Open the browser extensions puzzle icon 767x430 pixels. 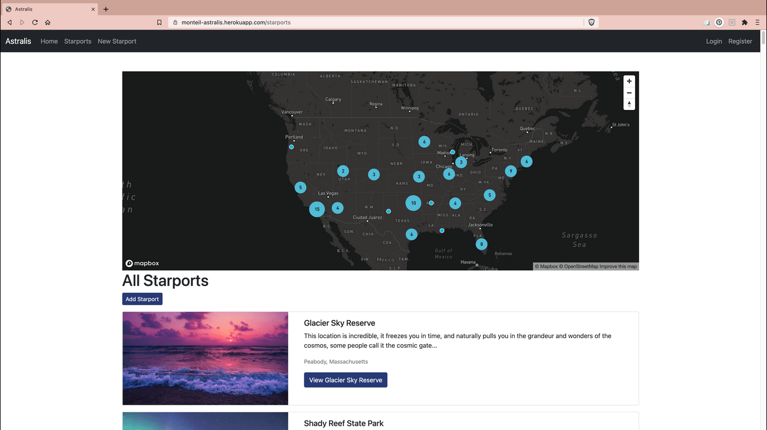pyautogui.click(x=745, y=22)
